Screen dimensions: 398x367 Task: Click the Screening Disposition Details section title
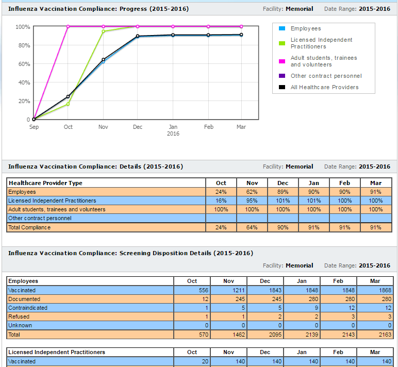pyautogui.click(x=130, y=253)
